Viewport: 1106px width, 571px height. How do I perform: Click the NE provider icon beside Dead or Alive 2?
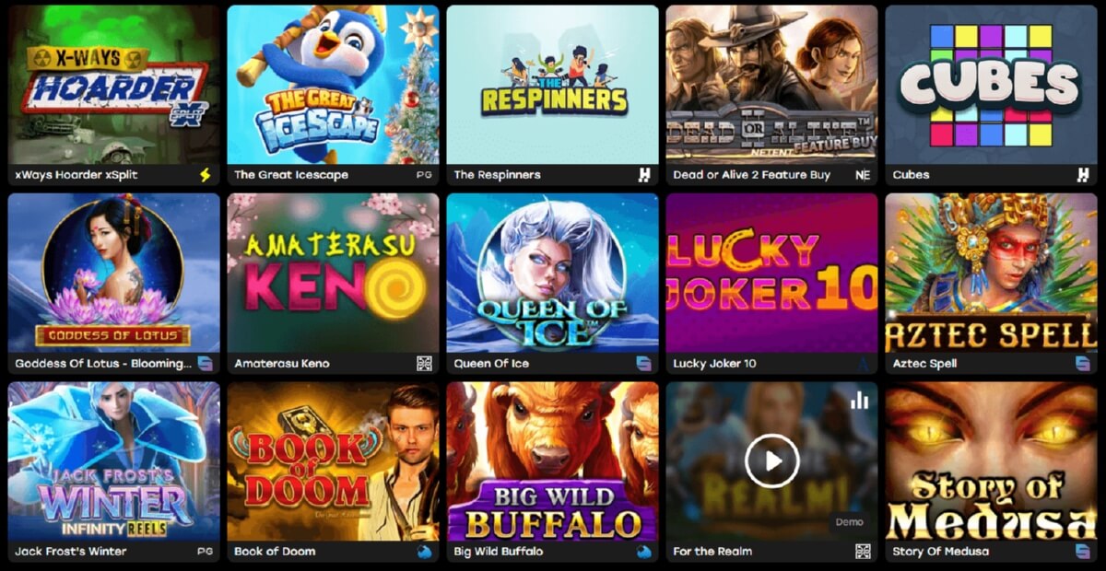pos(863,175)
